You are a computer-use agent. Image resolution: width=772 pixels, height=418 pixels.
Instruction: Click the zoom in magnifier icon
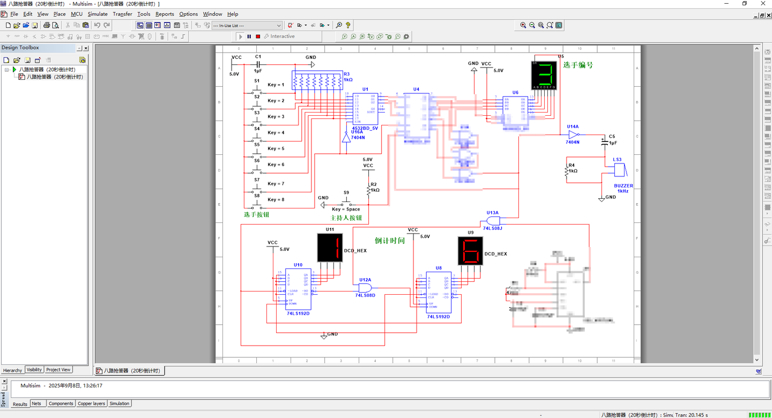click(523, 25)
